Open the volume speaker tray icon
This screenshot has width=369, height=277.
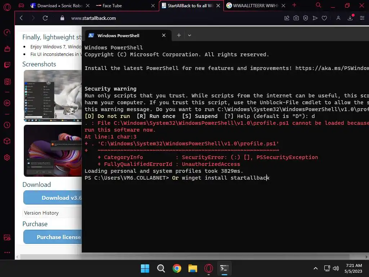(336, 268)
